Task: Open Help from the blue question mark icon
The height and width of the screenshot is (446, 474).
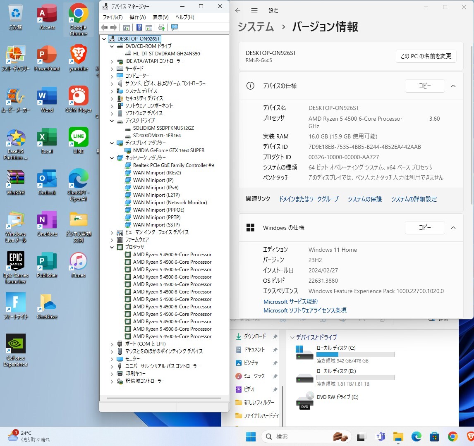Action: (x=139, y=28)
